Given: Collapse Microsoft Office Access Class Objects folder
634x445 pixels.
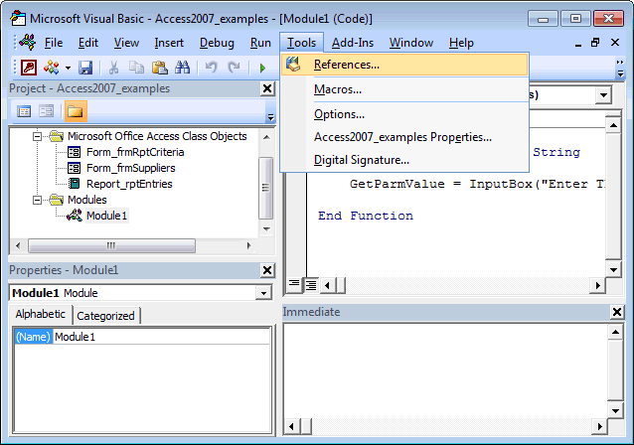Looking at the screenshot, I should tap(37, 136).
